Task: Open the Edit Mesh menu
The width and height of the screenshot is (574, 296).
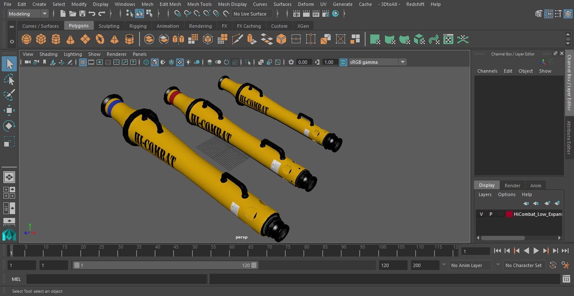Action: pos(170,4)
